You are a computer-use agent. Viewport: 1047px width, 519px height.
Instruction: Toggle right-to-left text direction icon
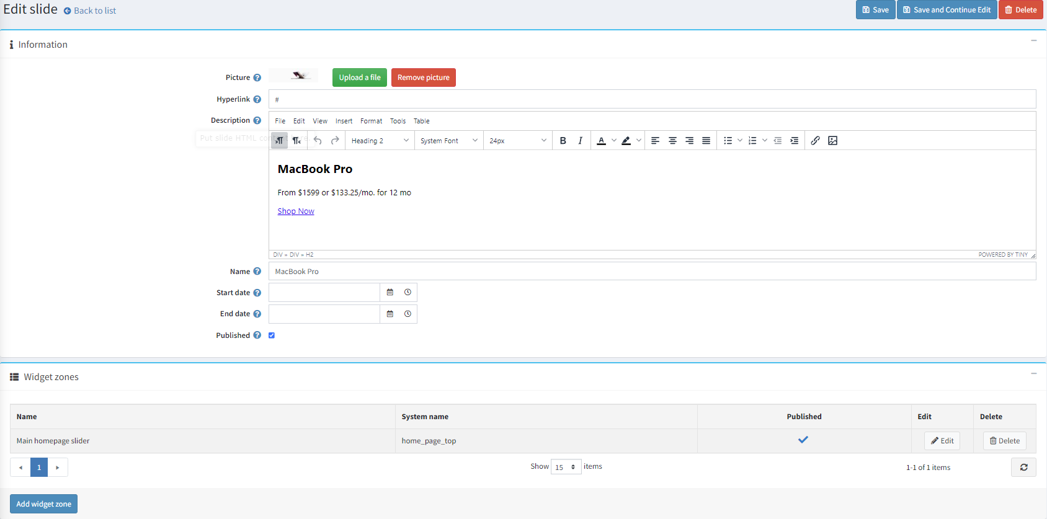click(296, 141)
